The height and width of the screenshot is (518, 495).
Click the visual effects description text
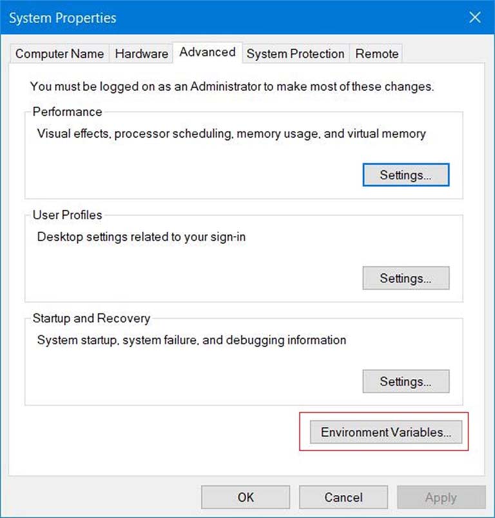pos(231,134)
